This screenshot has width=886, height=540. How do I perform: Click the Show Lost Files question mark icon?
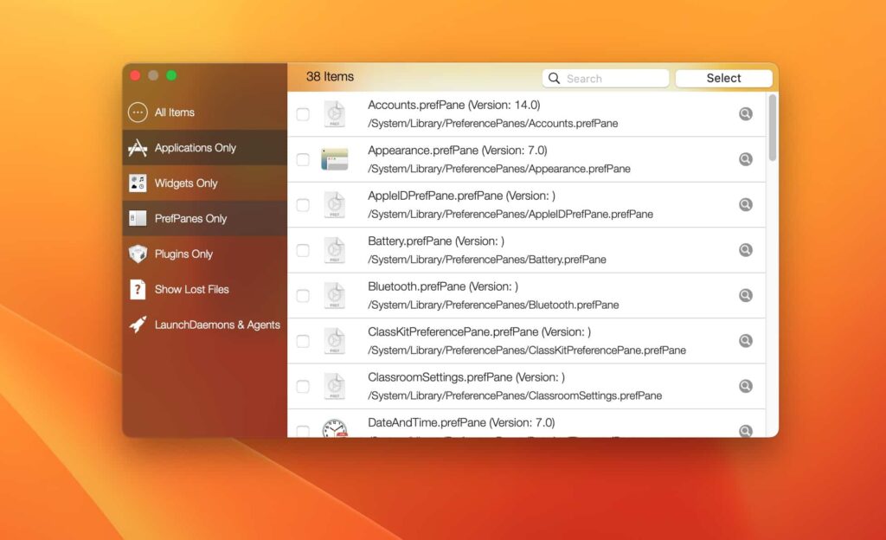(137, 289)
